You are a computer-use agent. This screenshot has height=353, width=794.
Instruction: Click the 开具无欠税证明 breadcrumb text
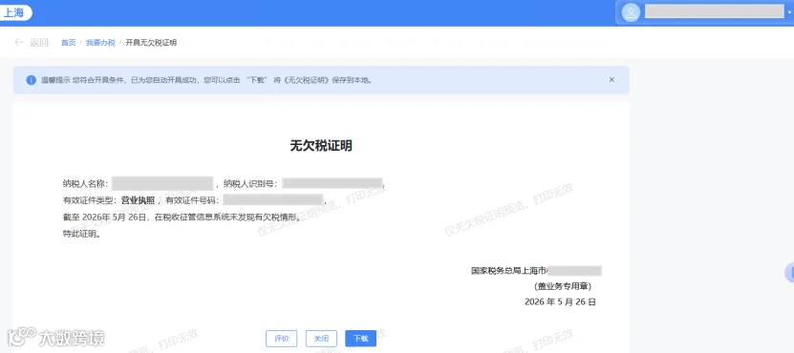pos(151,43)
